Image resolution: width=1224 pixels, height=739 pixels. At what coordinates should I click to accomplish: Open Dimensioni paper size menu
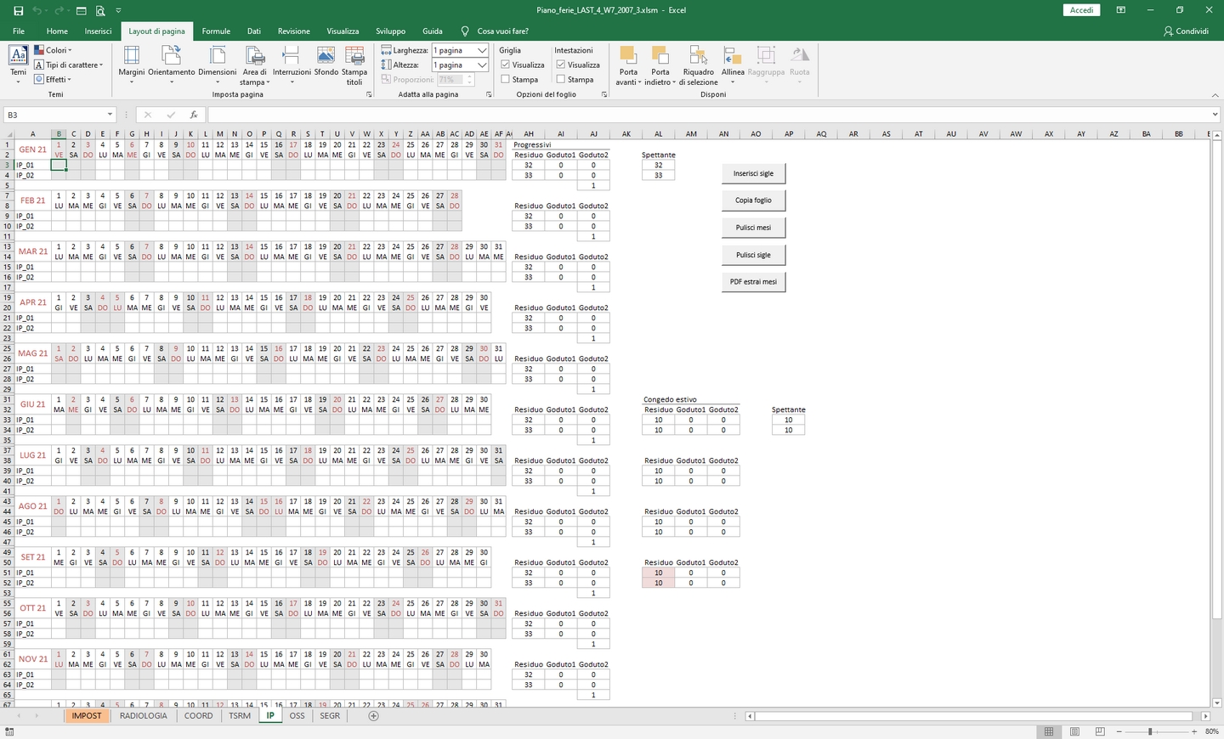point(218,65)
